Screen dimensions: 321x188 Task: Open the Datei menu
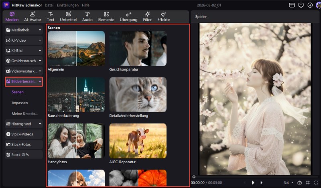(49, 5)
